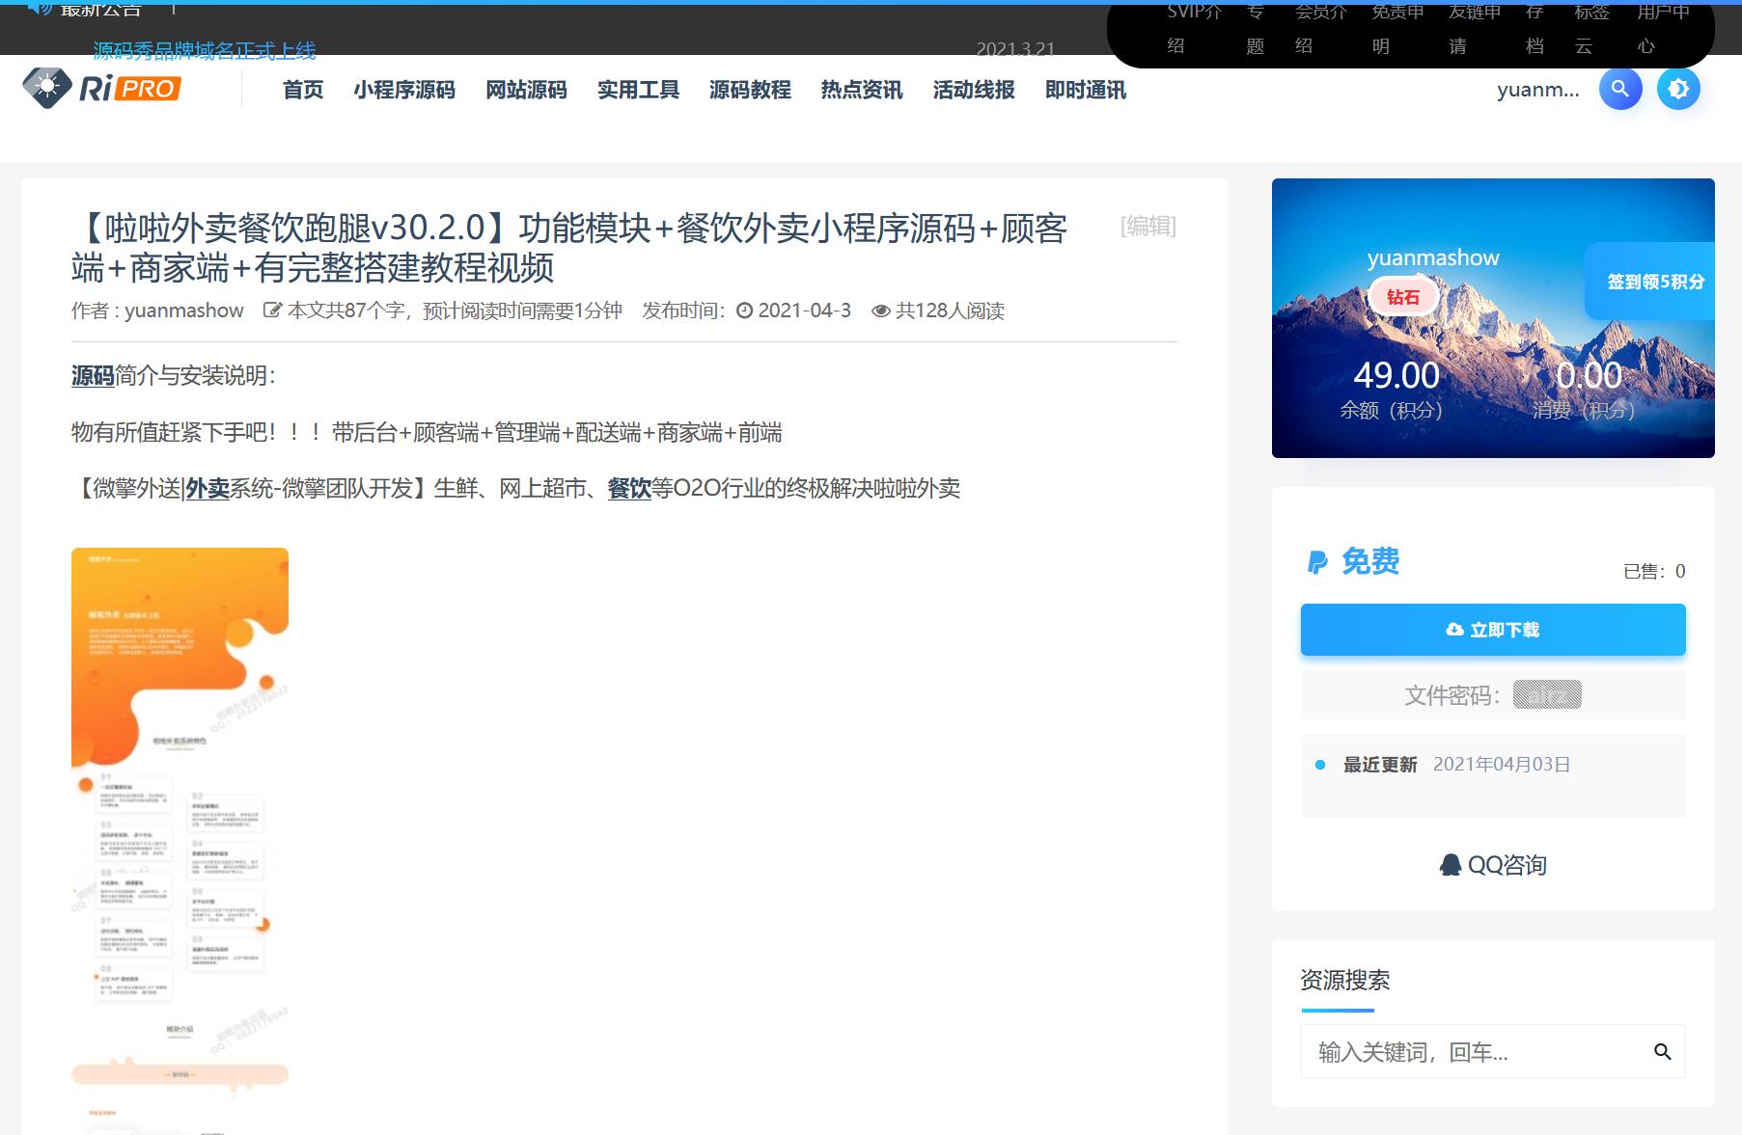This screenshot has height=1135, width=1742.
Task: Click the 立即下载 download button
Action: (x=1493, y=630)
